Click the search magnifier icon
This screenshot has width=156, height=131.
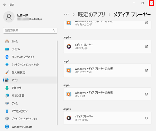(x=54, y=30)
